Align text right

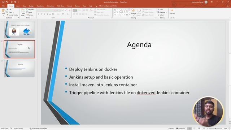[x=80, y=14]
